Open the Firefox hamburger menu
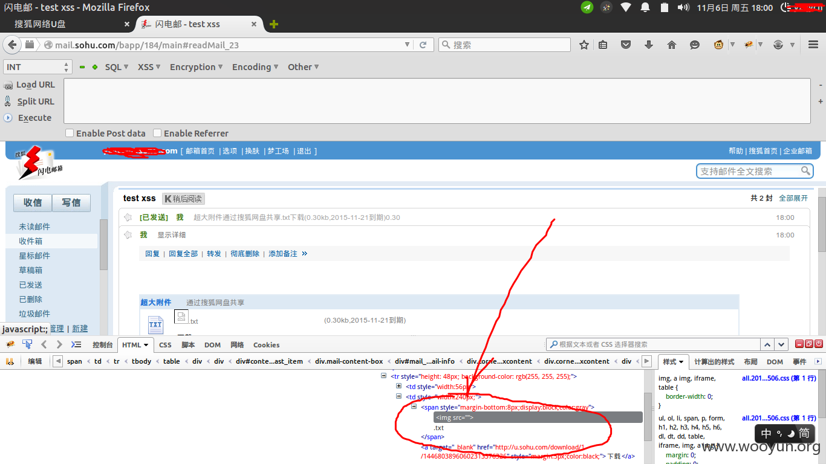 point(813,45)
